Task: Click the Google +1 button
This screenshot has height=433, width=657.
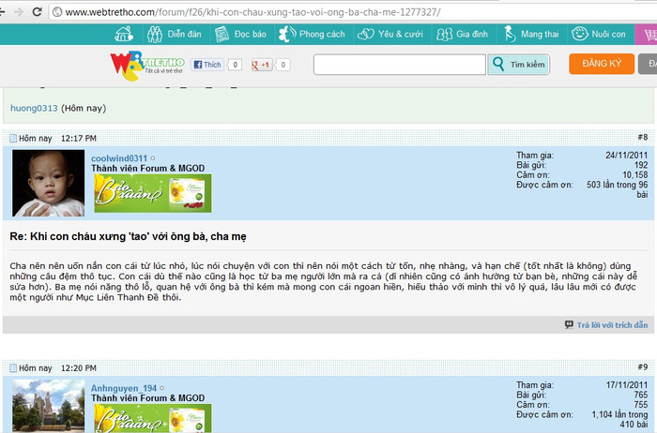Action: tap(260, 65)
